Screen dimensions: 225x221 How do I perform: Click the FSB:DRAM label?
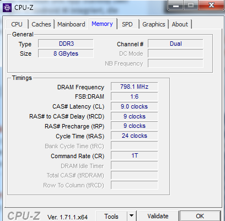click(x=89, y=96)
